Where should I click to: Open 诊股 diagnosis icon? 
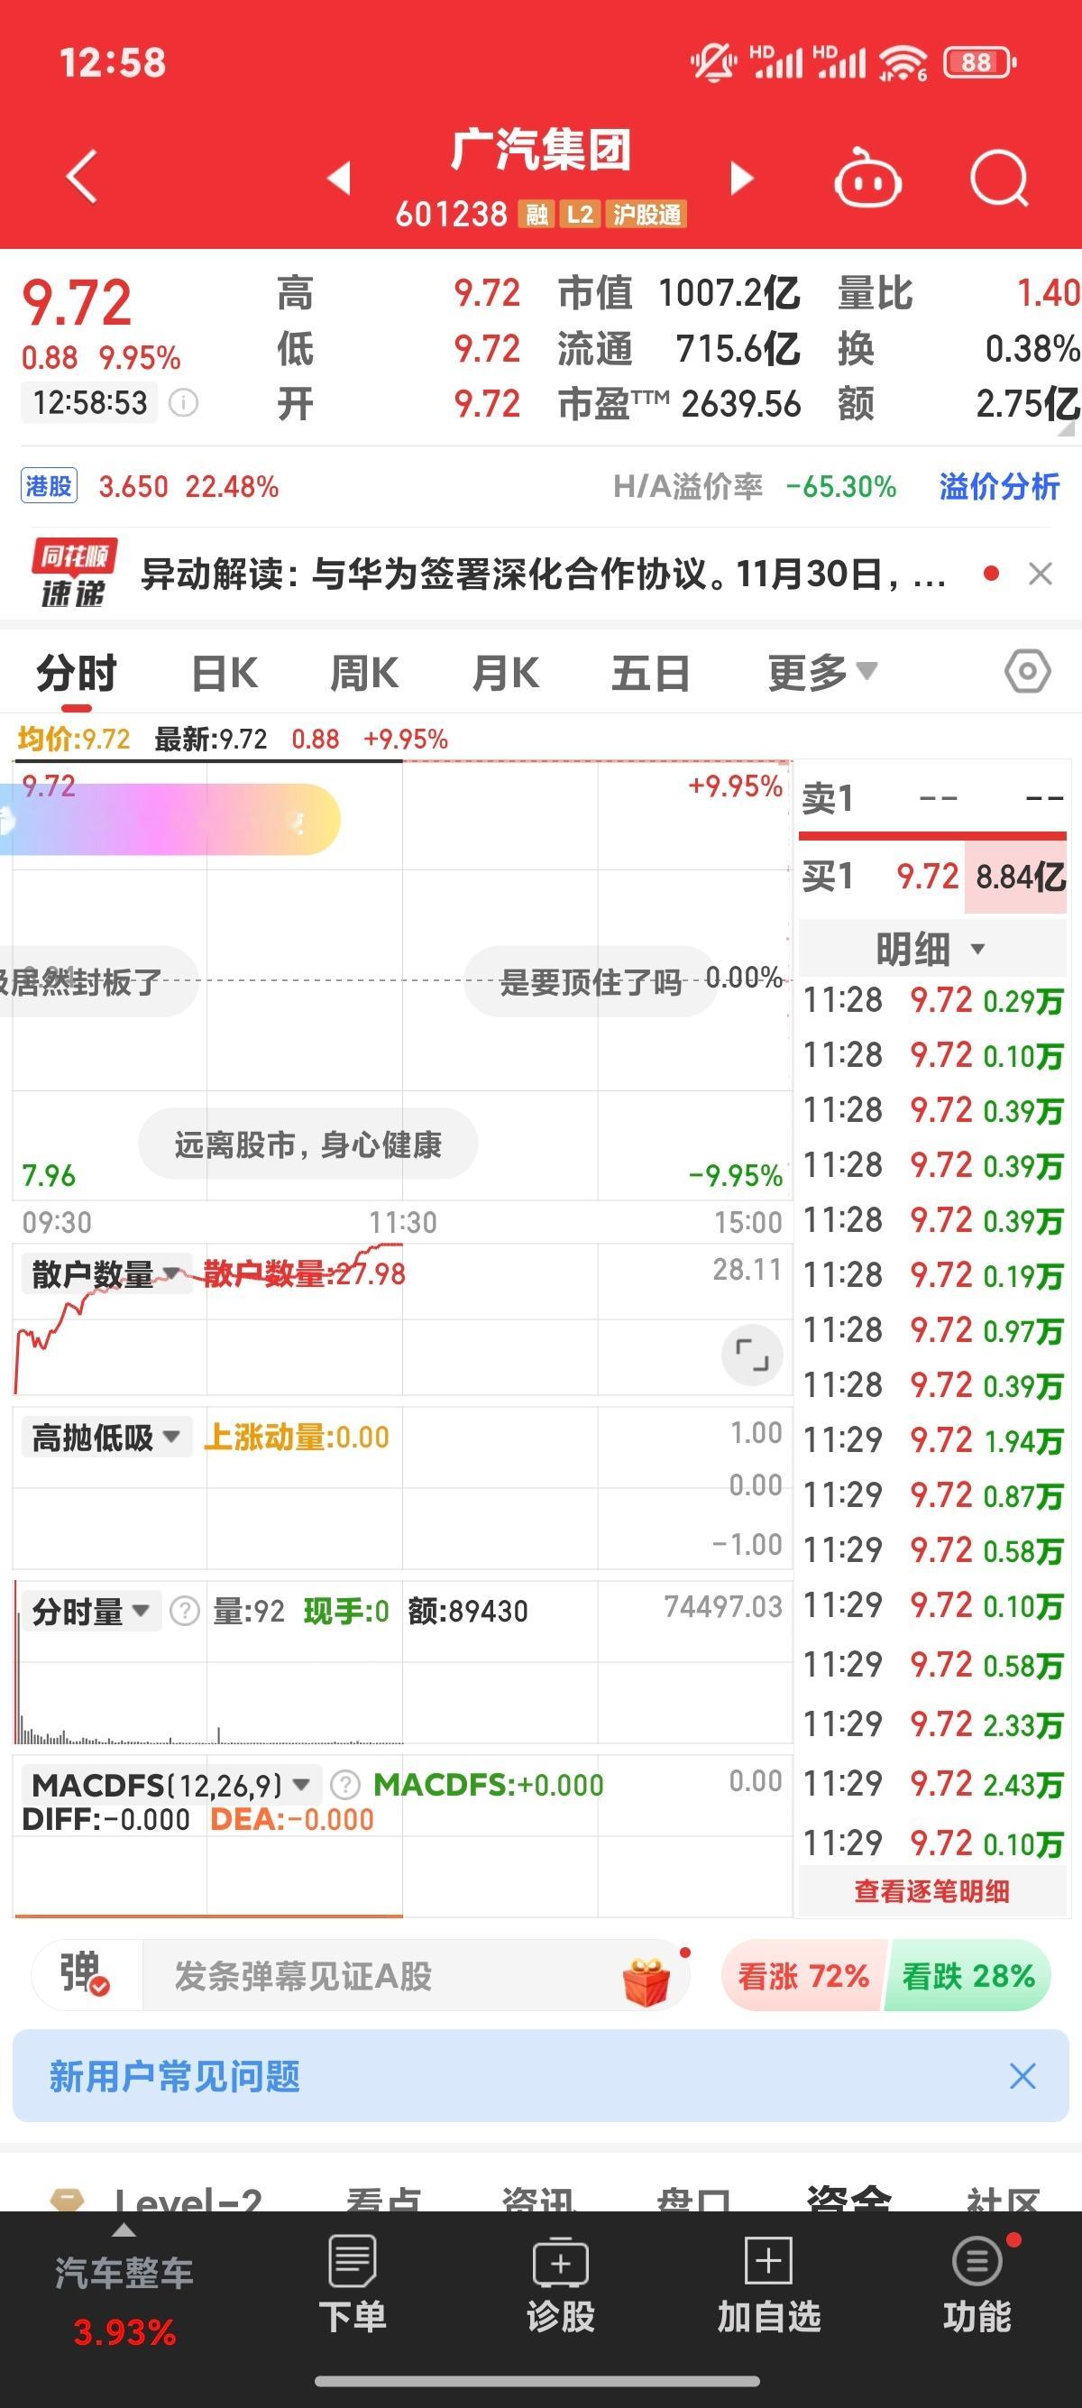point(561,2284)
